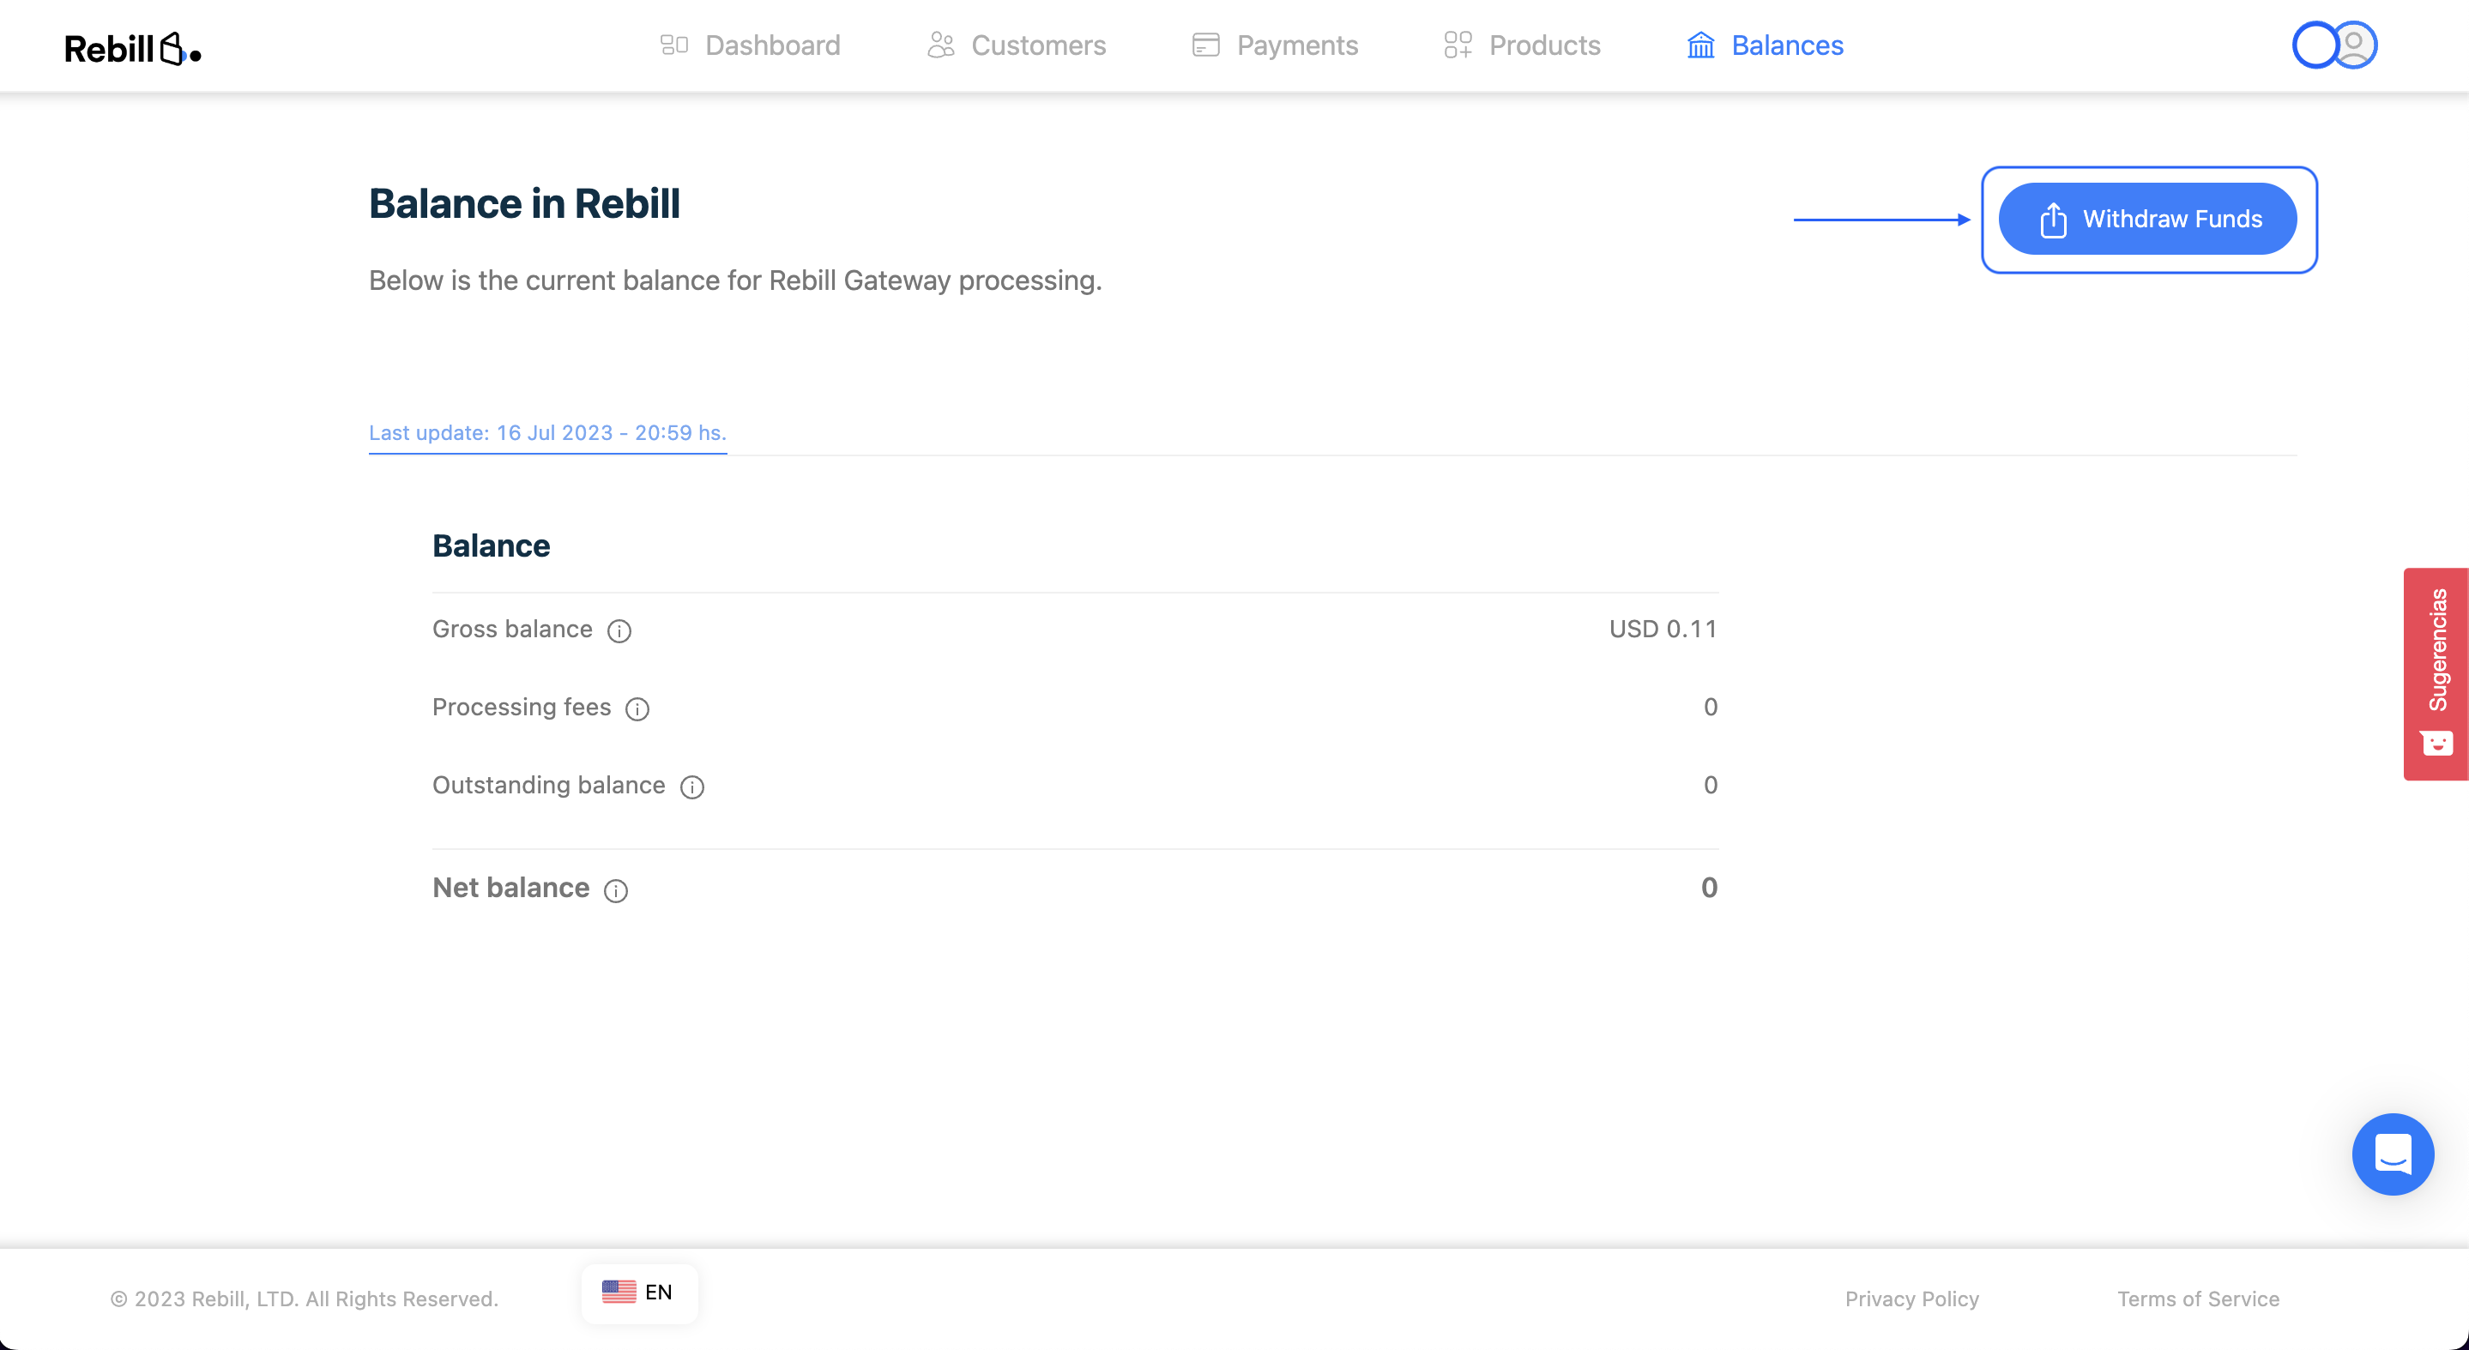2469x1350 pixels.
Task: Click the Processing fees info icon
Action: [637, 709]
